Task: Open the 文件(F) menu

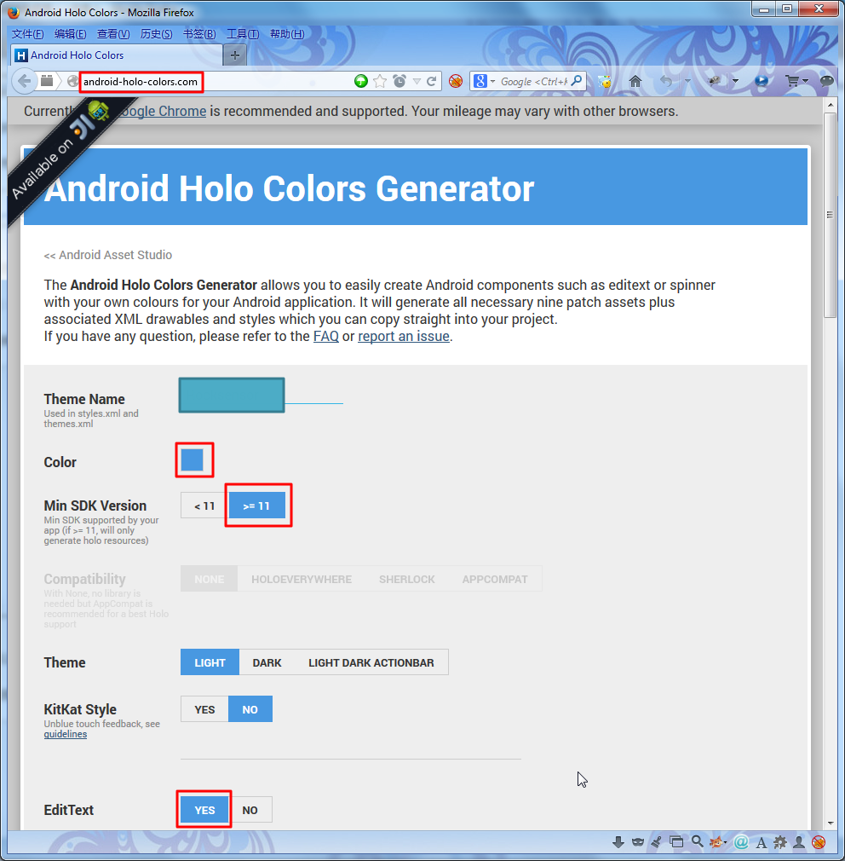Action: click(28, 34)
